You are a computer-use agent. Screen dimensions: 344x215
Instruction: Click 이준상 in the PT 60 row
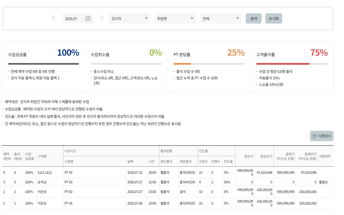tap(42, 192)
